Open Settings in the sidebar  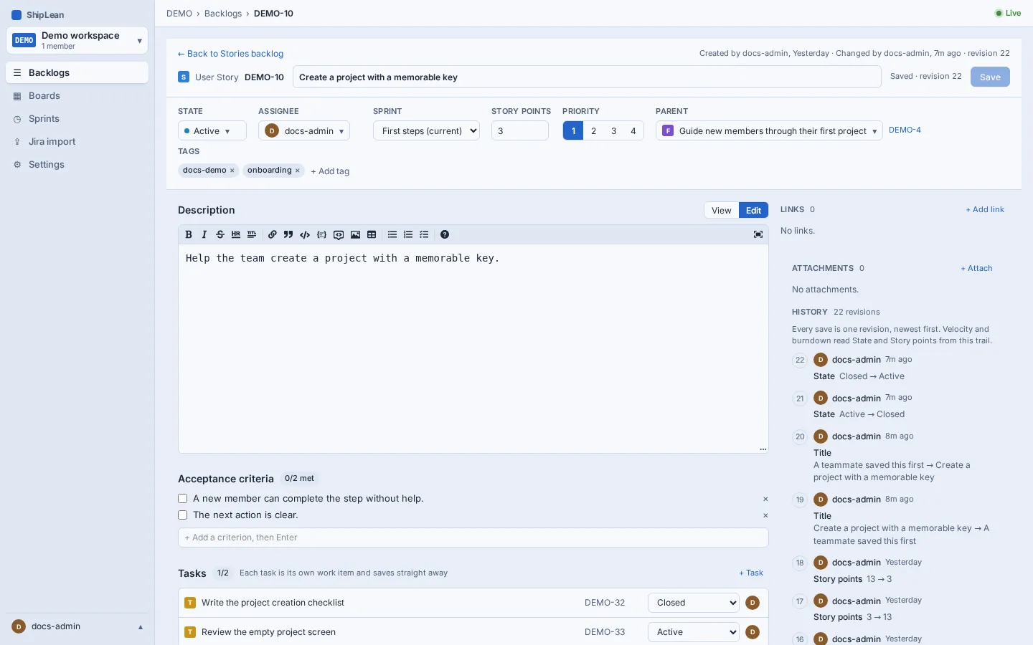click(x=77, y=164)
